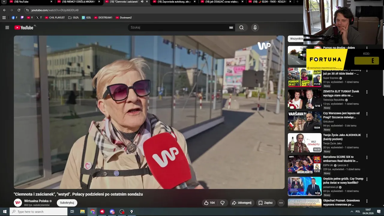Open the Chrome apps grid shortcut
Viewport: 384px width, 216px height.
(4, 18)
